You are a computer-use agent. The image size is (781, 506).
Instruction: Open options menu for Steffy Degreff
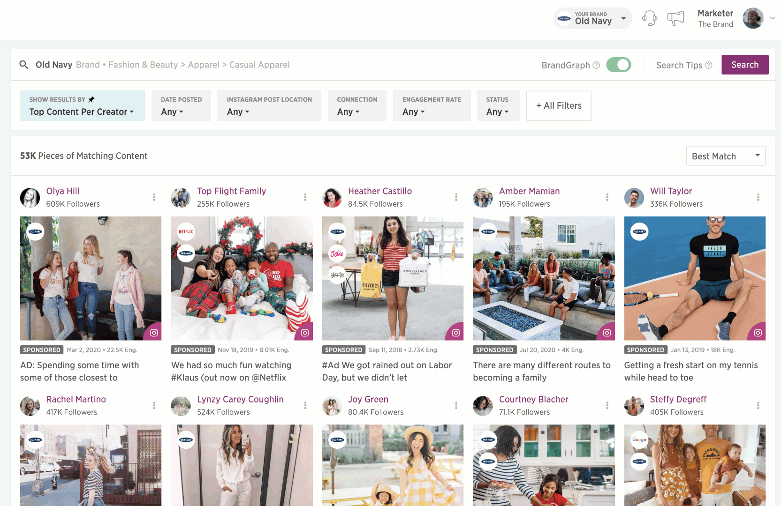[x=758, y=405]
